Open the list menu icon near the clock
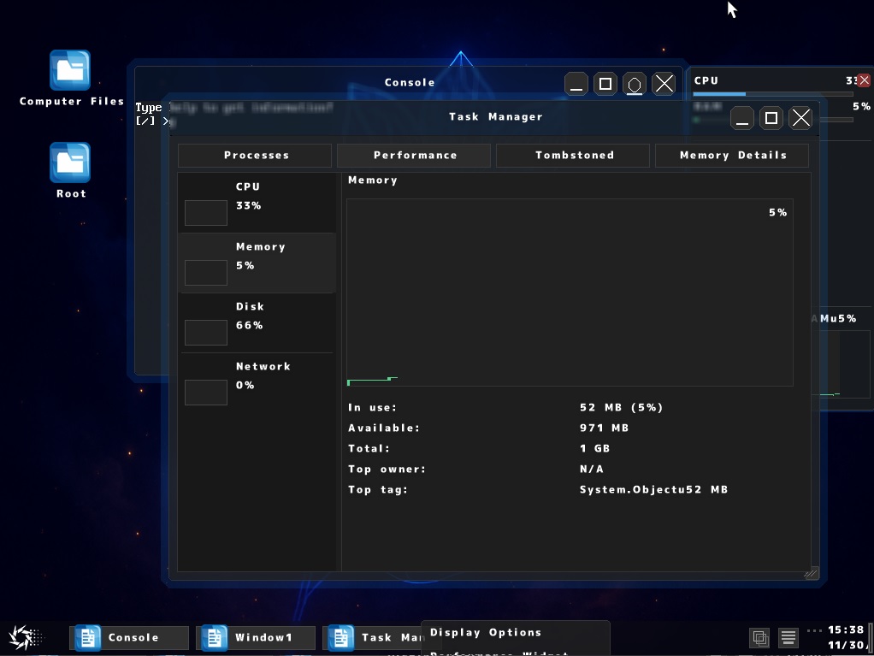The width and height of the screenshot is (874, 656). 788,637
